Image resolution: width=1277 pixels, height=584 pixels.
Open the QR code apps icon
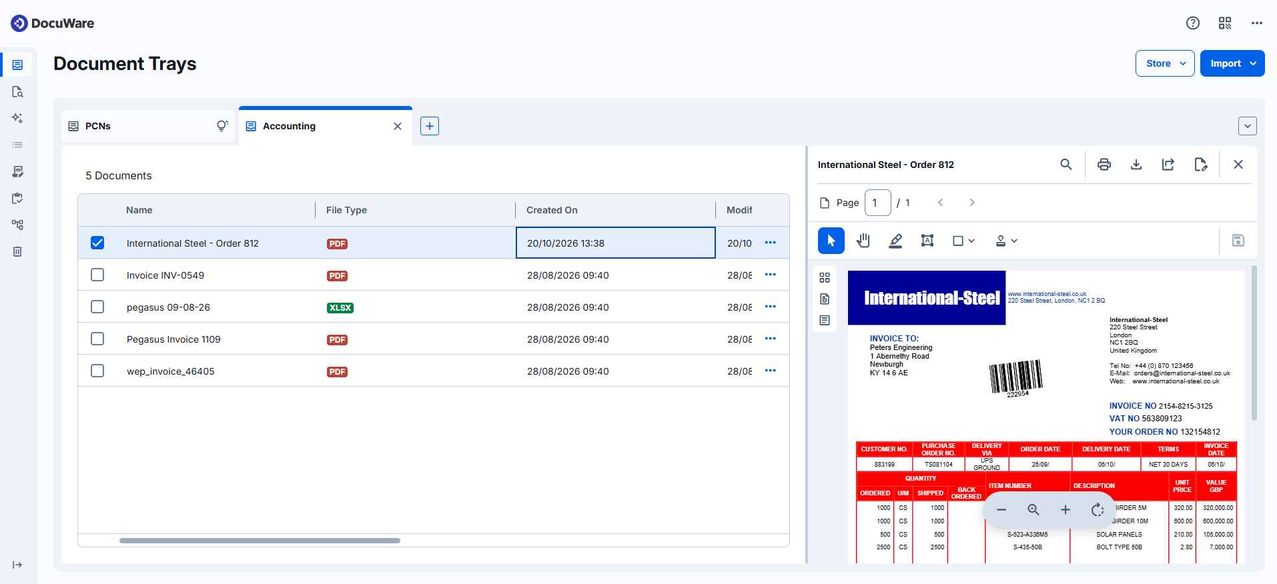click(1225, 23)
